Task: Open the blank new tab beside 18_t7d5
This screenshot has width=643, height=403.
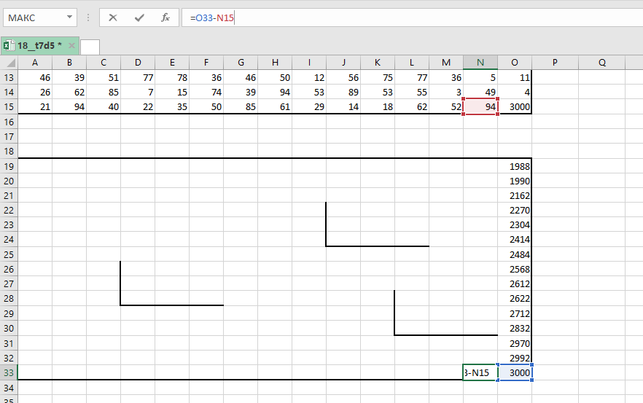Action: 90,47
